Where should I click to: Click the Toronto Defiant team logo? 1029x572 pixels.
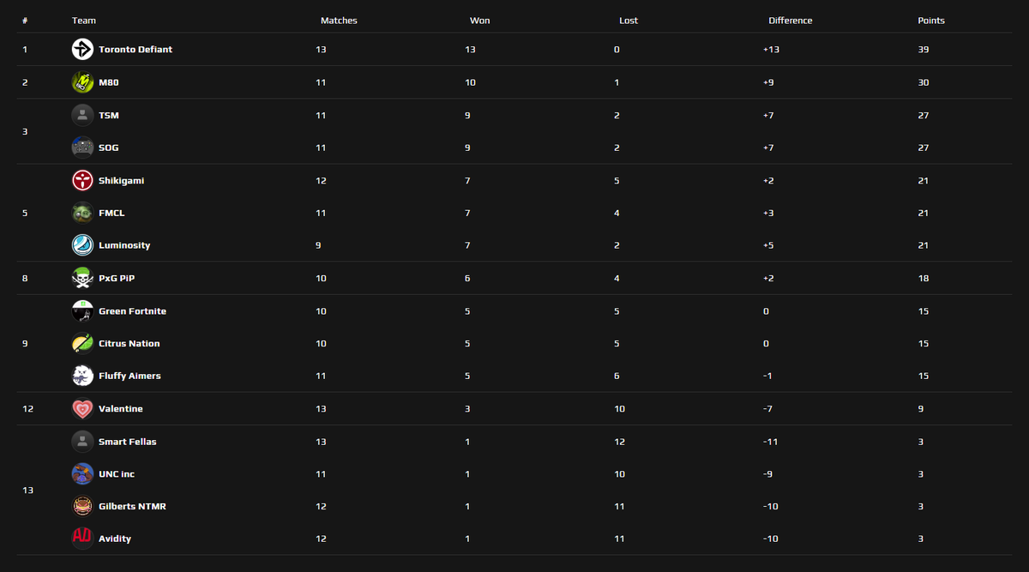point(82,50)
